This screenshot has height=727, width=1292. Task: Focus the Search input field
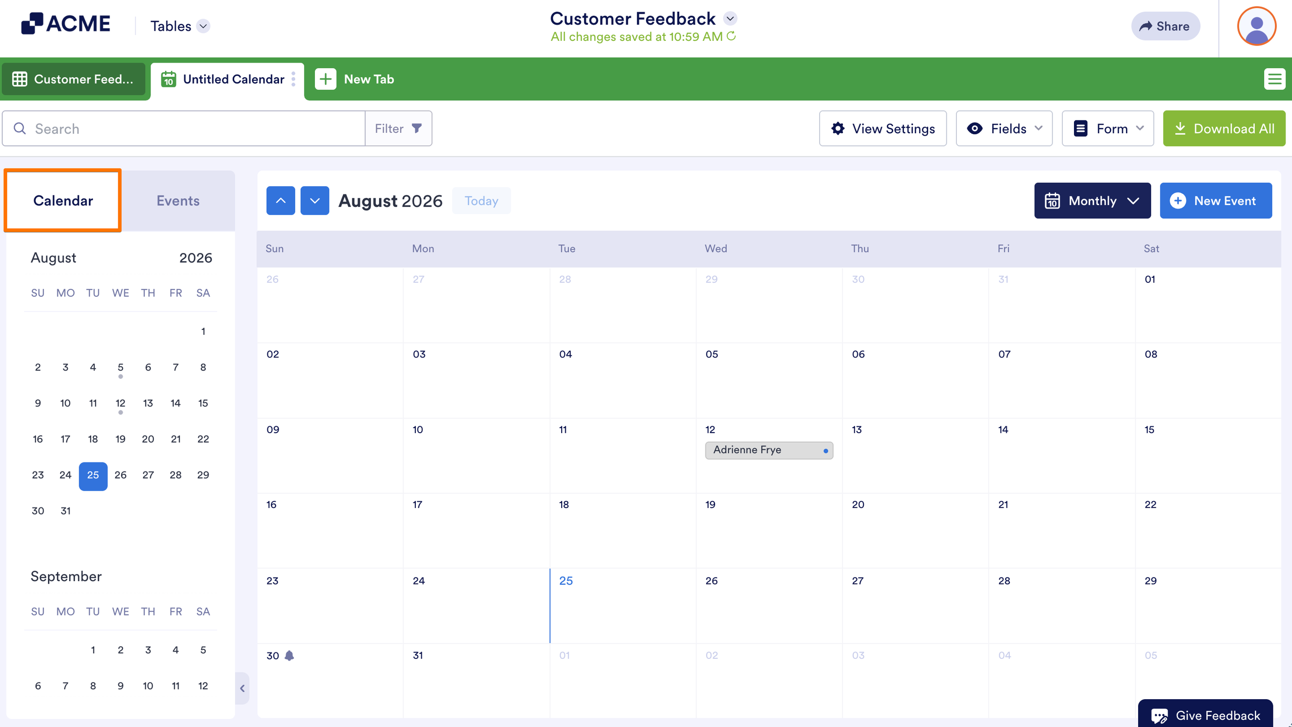coord(184,128)
